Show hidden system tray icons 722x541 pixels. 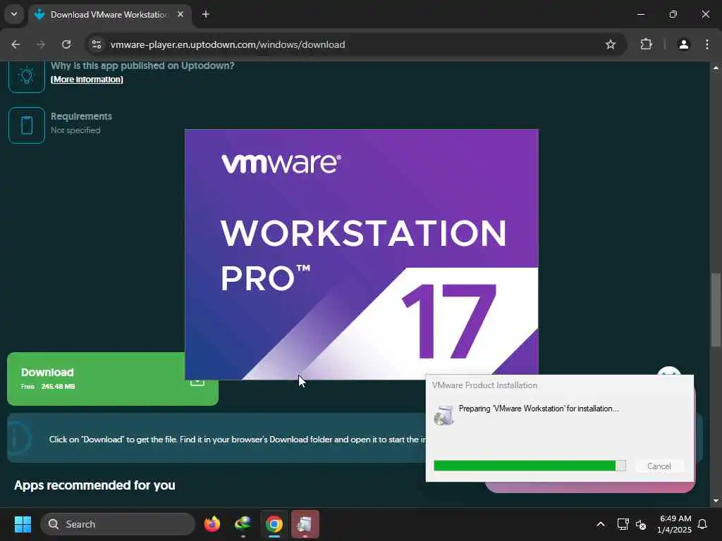[601, 524]
